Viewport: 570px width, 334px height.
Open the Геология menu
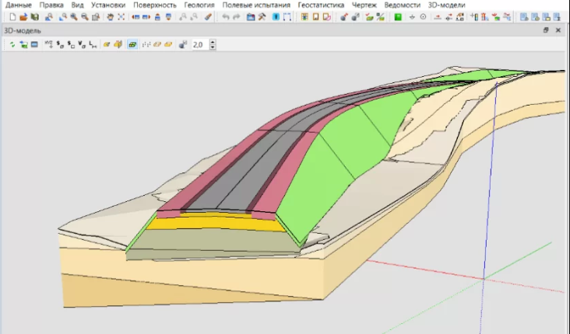coord(199,5)
